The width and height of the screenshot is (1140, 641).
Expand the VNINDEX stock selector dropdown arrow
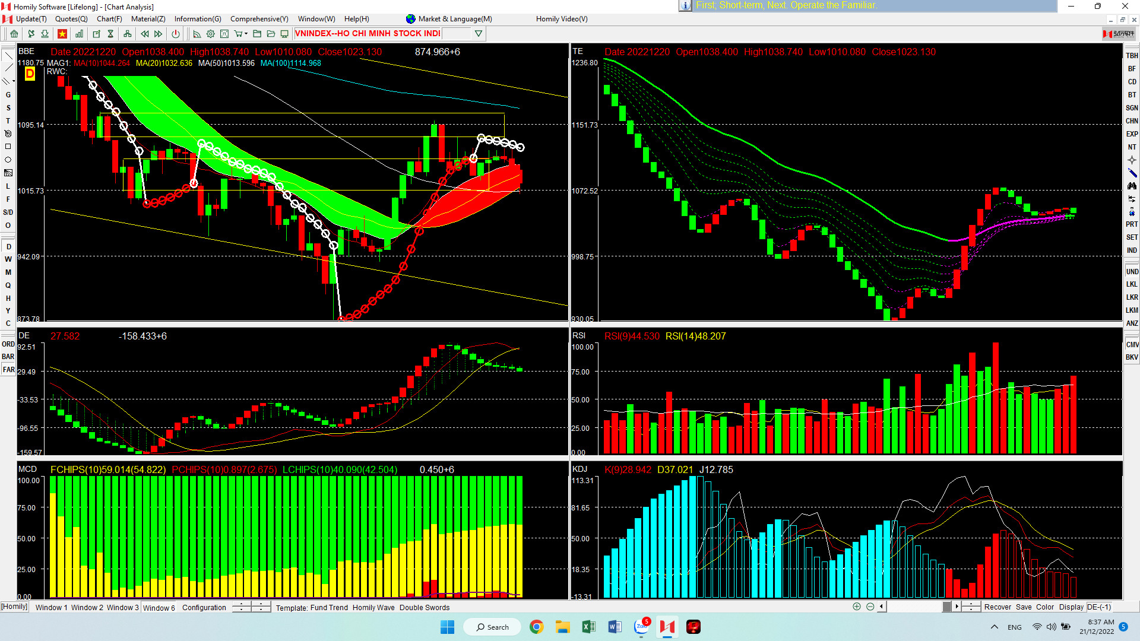click(479, 34)
